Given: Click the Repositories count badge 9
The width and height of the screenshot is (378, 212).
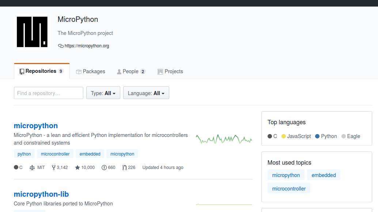Looking at the screenshot, I should coord(61,71).
